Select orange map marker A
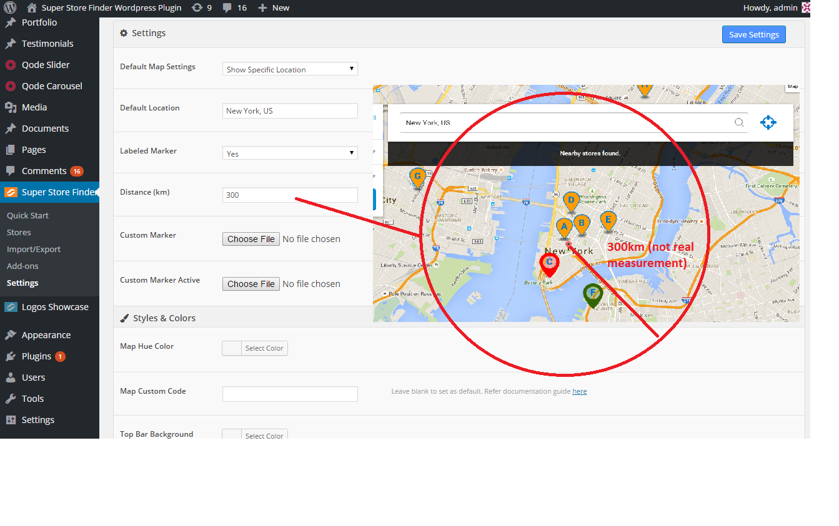839x526 pixels. [x=564, y=228]
